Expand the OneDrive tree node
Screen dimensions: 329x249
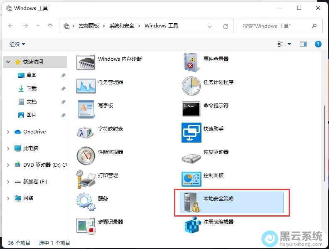(x=8, y=132)
